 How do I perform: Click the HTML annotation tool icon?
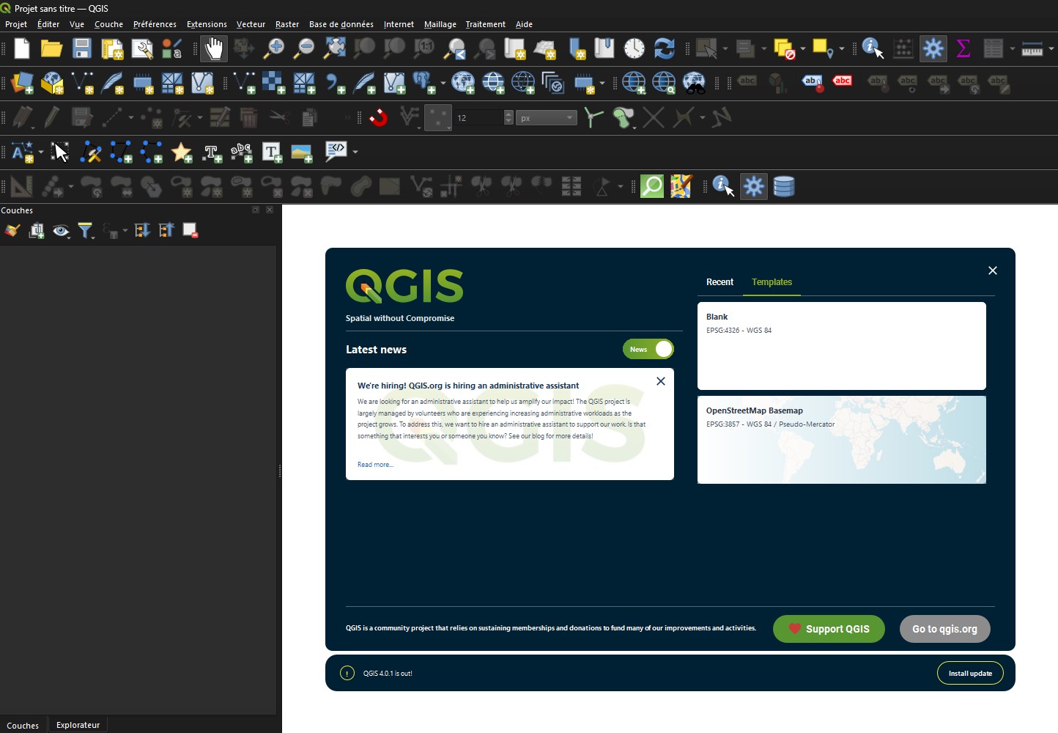point(336,152)
